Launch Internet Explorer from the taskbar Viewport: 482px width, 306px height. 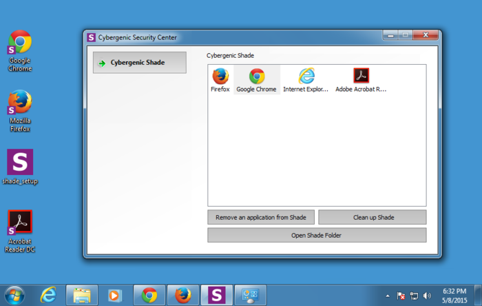[x=49, y=295]
